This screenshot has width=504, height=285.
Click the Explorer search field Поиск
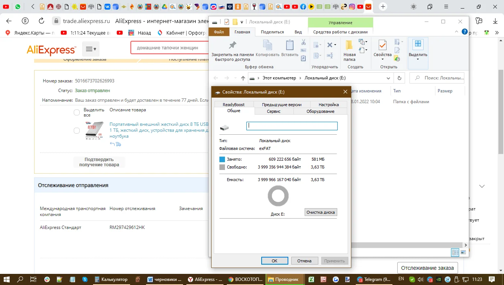[437, 78]
